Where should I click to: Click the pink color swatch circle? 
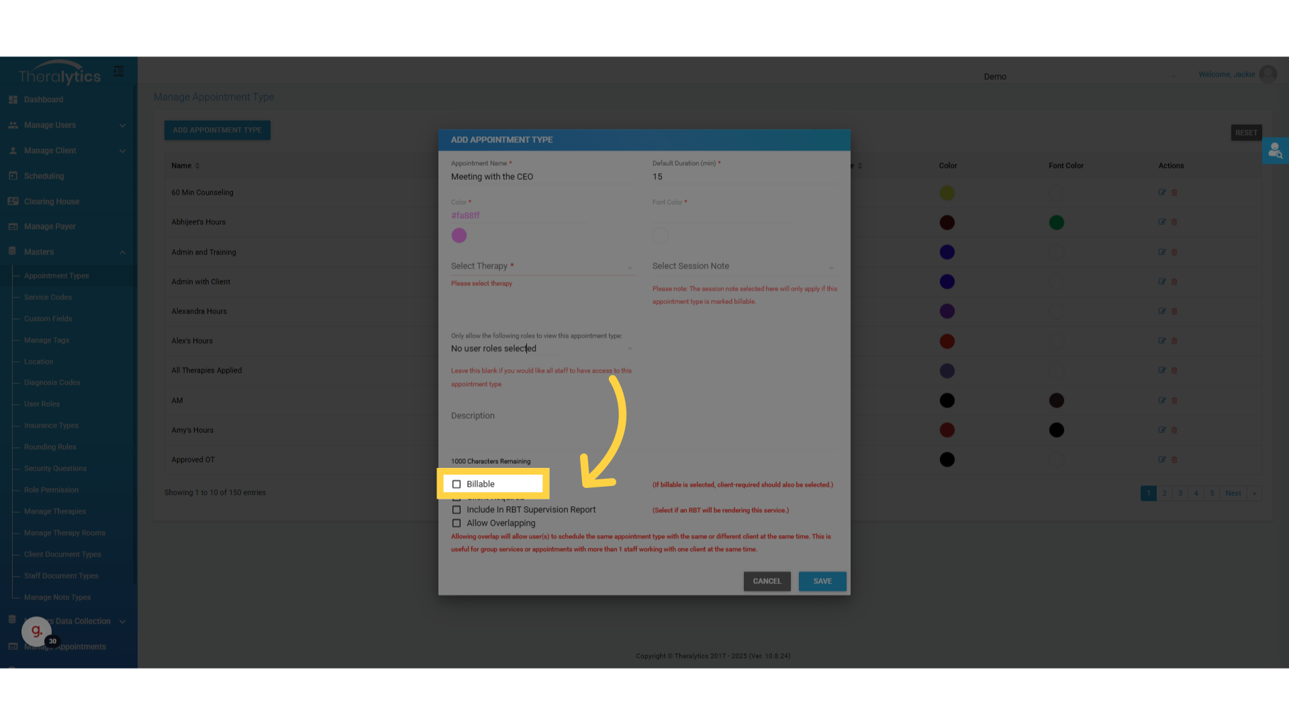tap(459, 236)
